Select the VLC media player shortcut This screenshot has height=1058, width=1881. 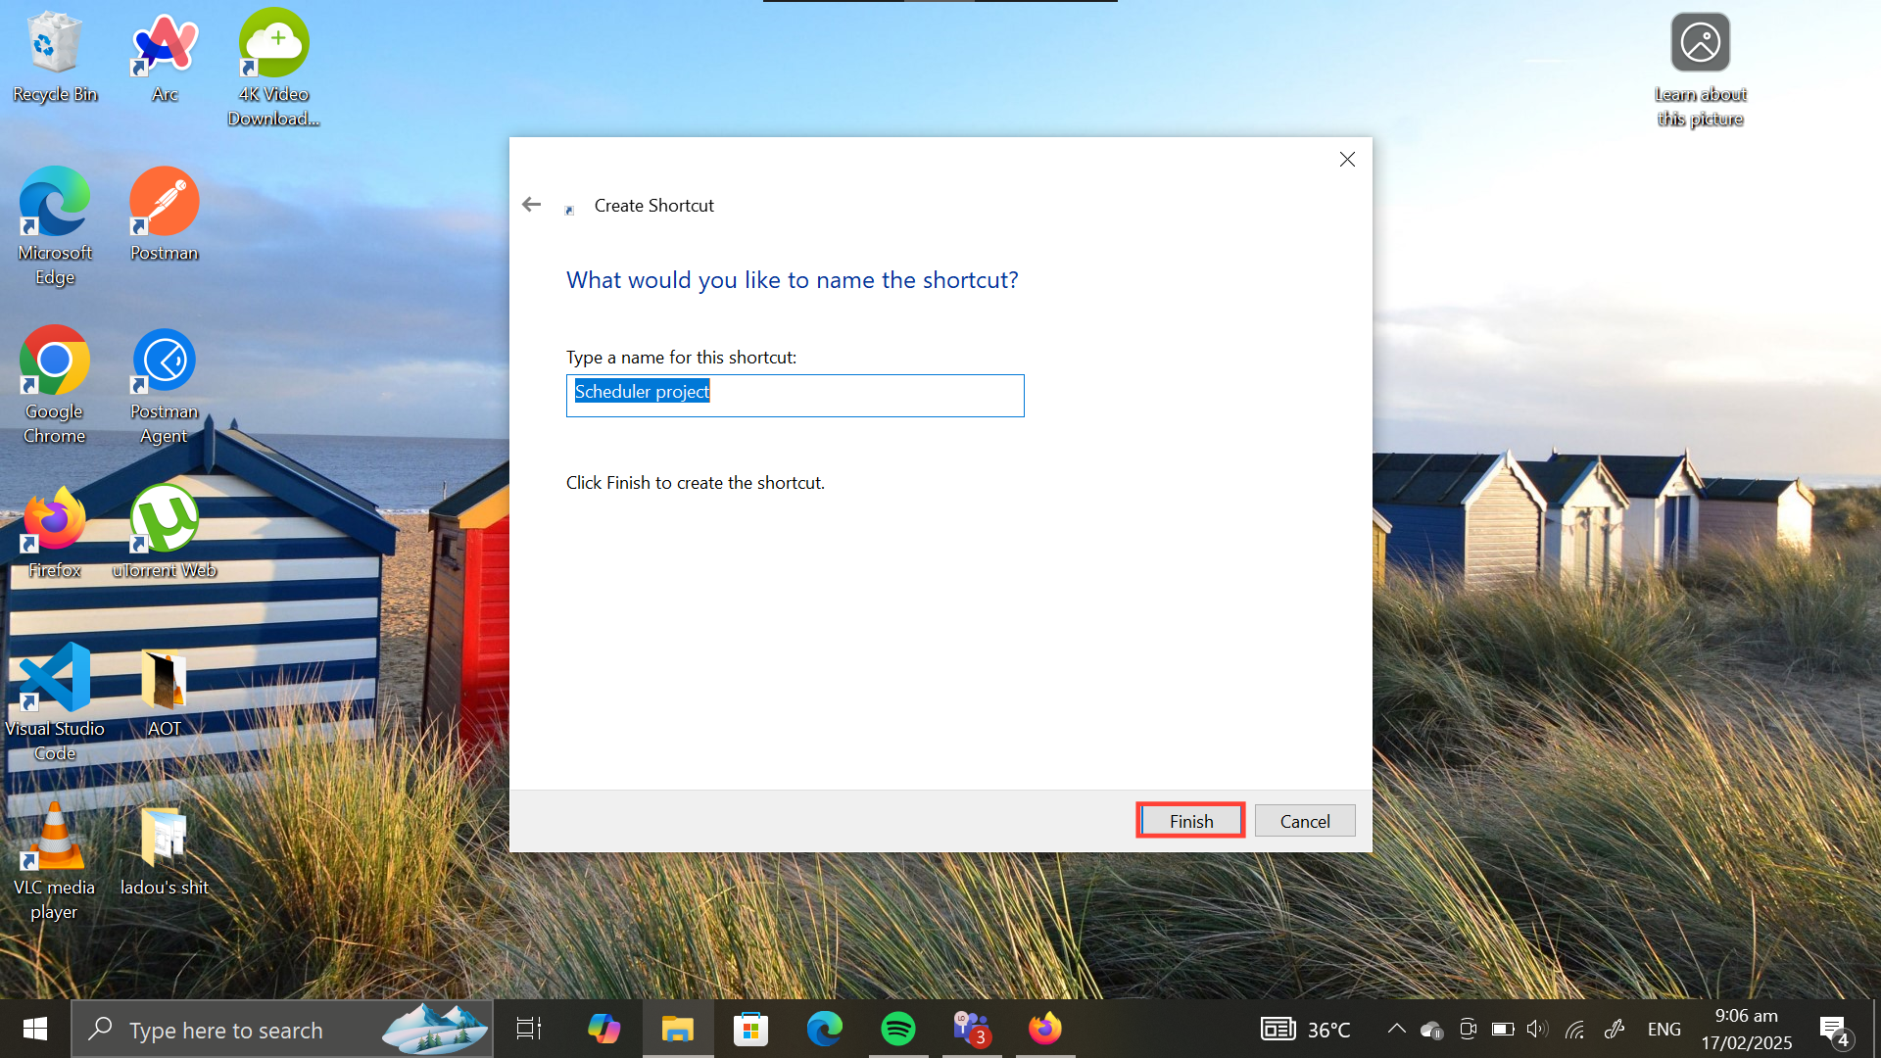coord(55,837)
